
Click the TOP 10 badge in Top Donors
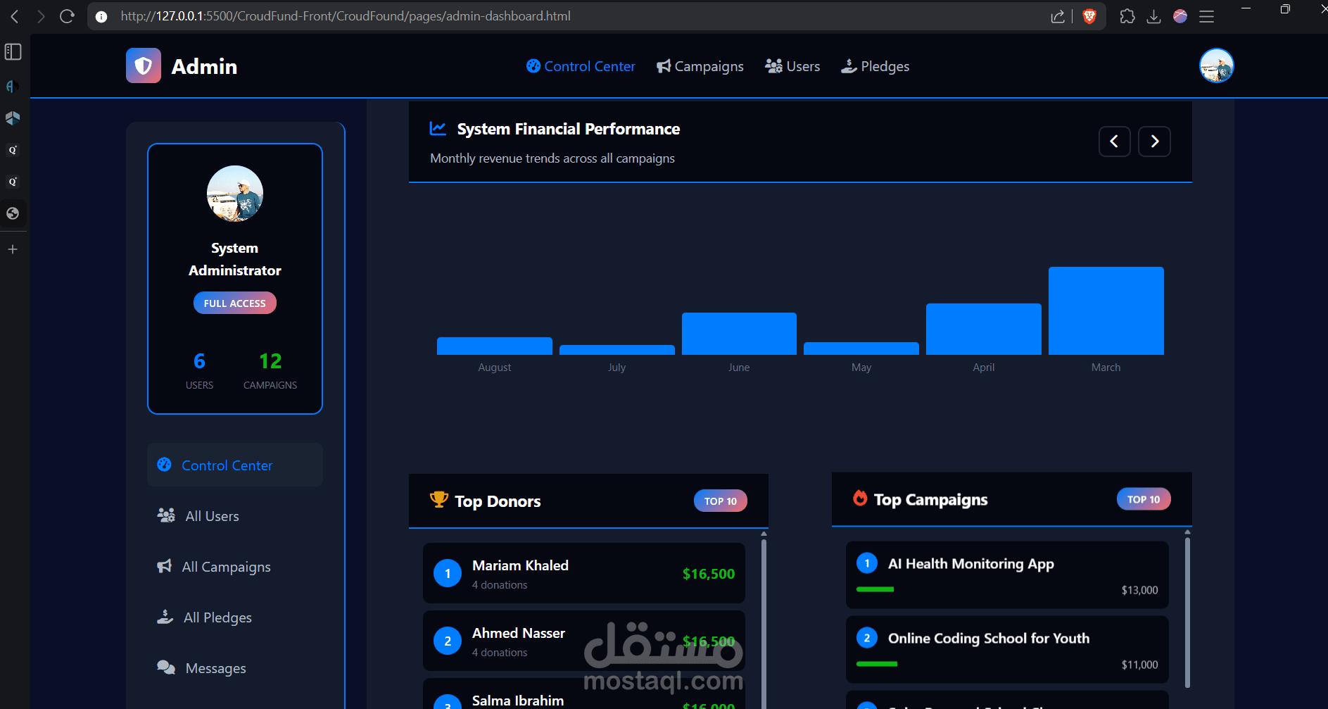721,501
